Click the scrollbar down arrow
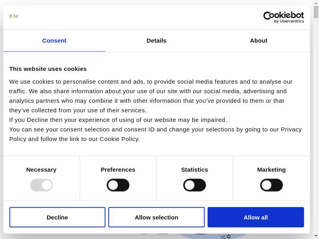The height and width of the screenshot is (239, 319). [316, 236]
